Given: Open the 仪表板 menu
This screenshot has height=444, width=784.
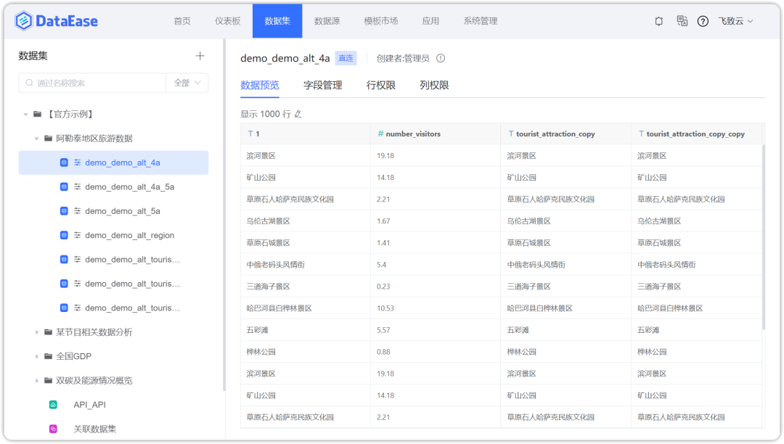Looking at the screenshot, I should [x=227, y=21].
